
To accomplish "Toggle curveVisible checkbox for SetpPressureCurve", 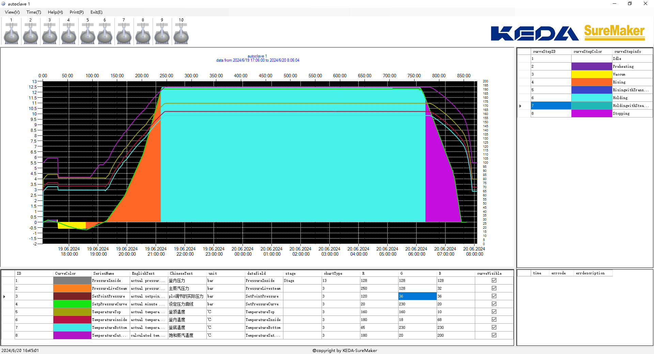I will 494,304.
